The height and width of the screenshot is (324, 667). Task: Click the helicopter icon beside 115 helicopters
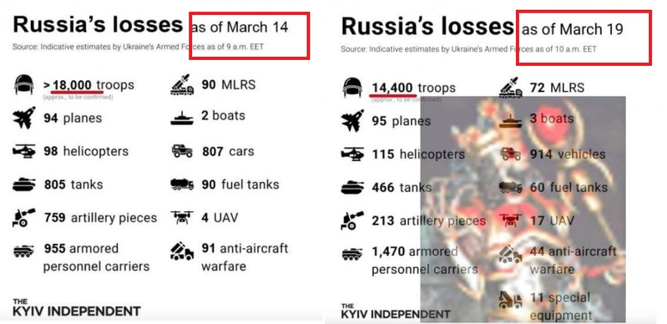pos(352,154)
